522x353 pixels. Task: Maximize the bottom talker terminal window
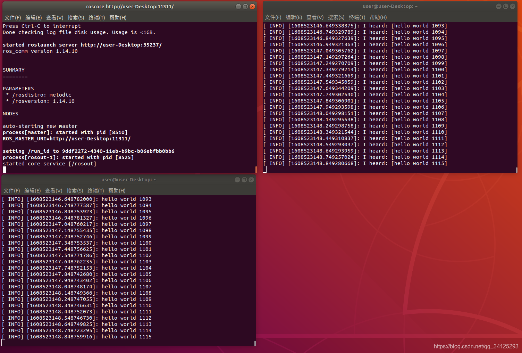click(x=244, y=180)
